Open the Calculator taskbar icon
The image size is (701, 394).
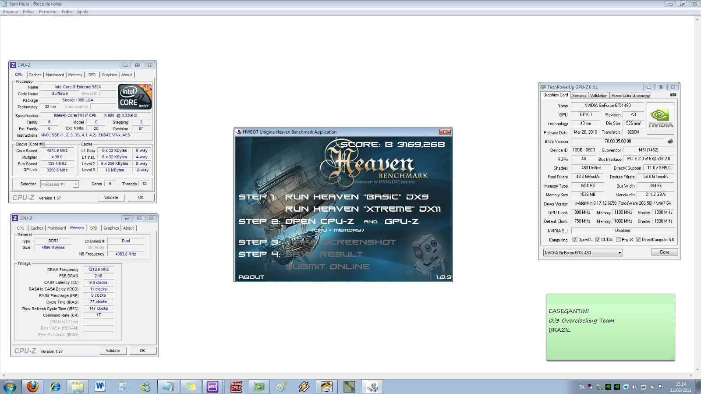(x=123, y=387)
